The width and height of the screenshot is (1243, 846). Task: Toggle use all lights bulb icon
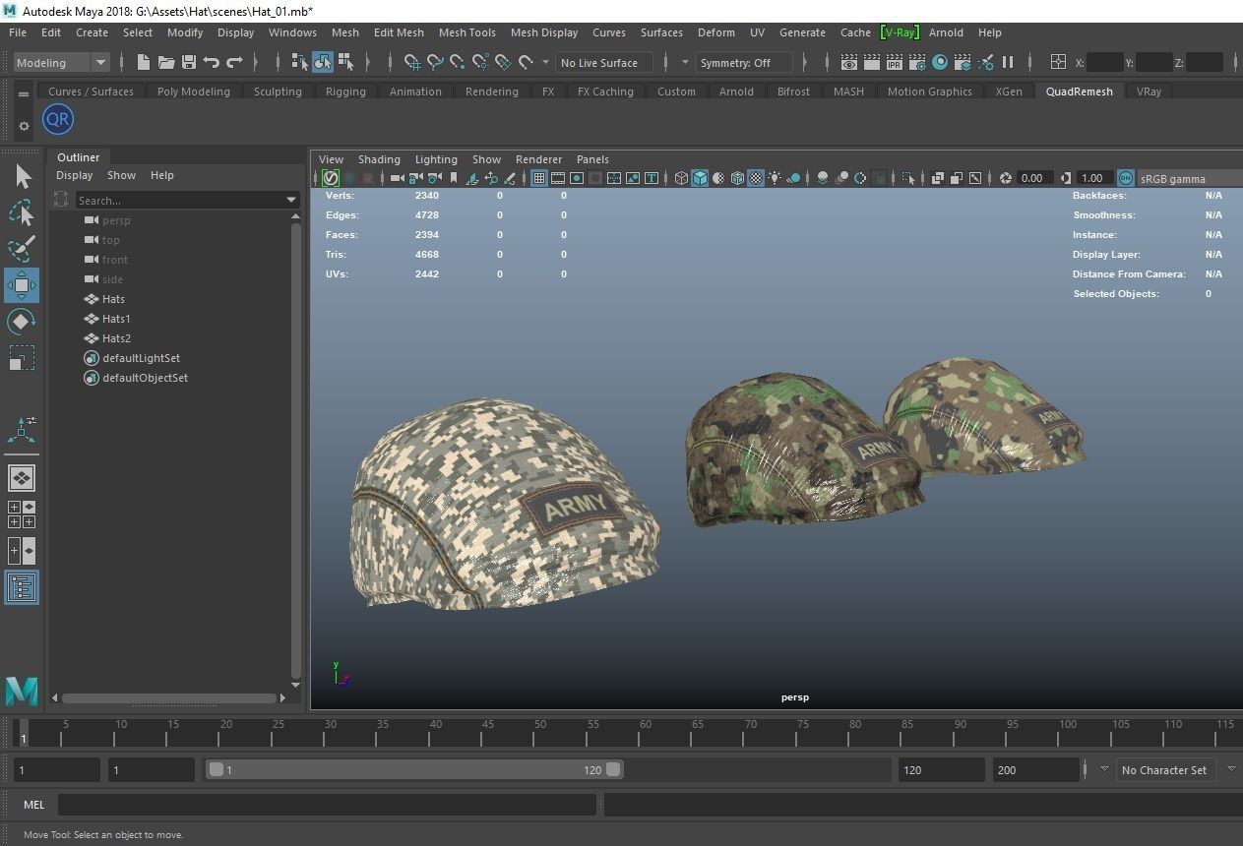pyautogui.click(x=775, y=178)
